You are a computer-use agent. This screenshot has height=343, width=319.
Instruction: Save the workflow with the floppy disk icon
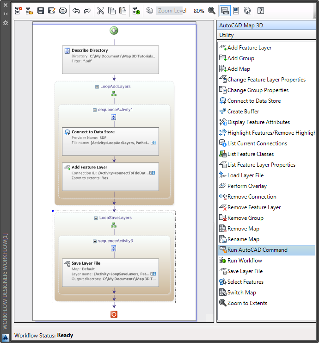(x=41, y=11)
